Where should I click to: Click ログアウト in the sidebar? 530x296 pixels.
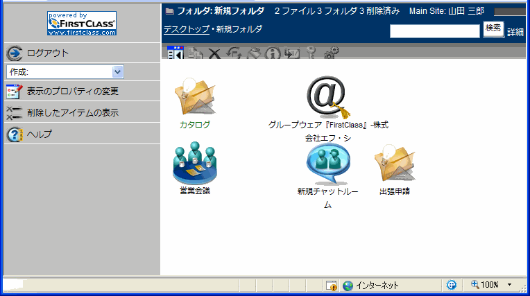47,53
